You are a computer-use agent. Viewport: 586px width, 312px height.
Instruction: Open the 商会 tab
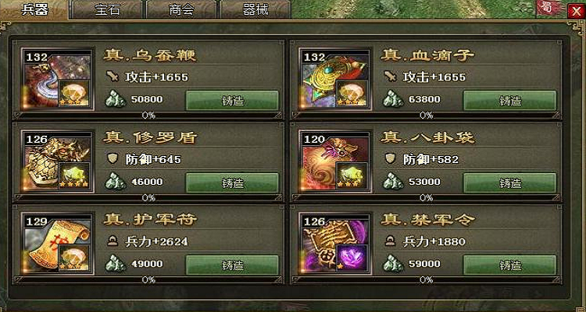(x=181, y=10)
